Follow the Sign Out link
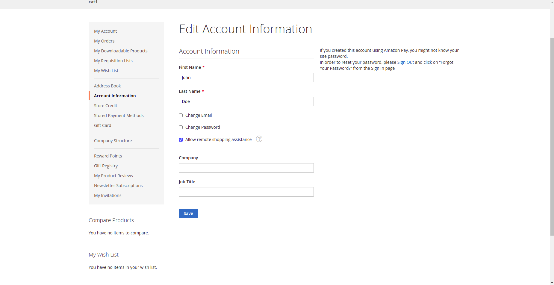 (x=405, y=62)
